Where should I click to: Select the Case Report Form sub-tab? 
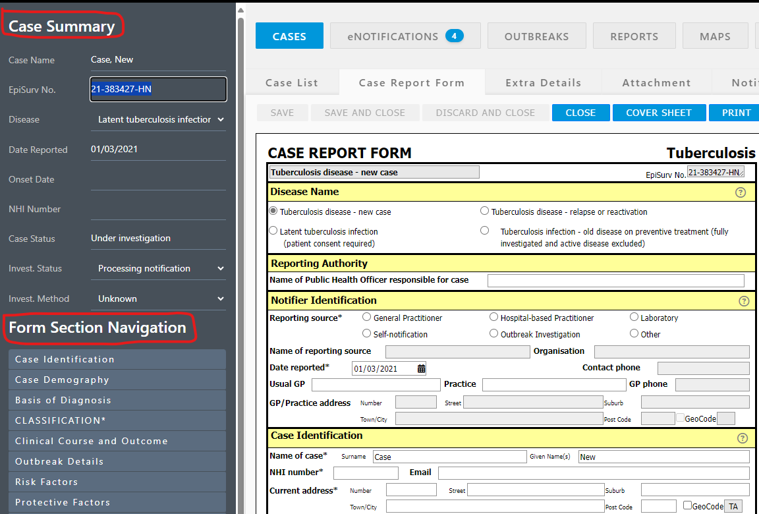[412, 83]
